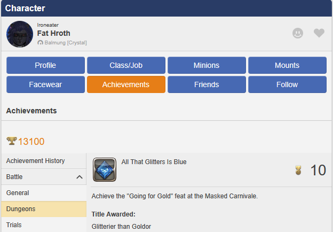This screenshot has height=232, width=333.
Task: Collapse the Battle category chevron
Action: click(80, 177)
